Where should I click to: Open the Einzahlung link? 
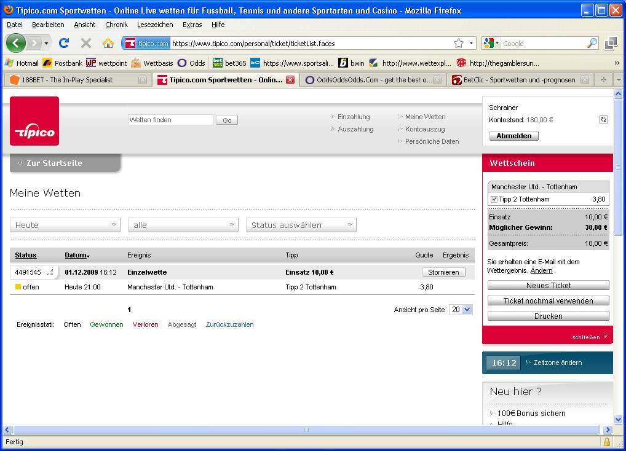tap(354, 117)
